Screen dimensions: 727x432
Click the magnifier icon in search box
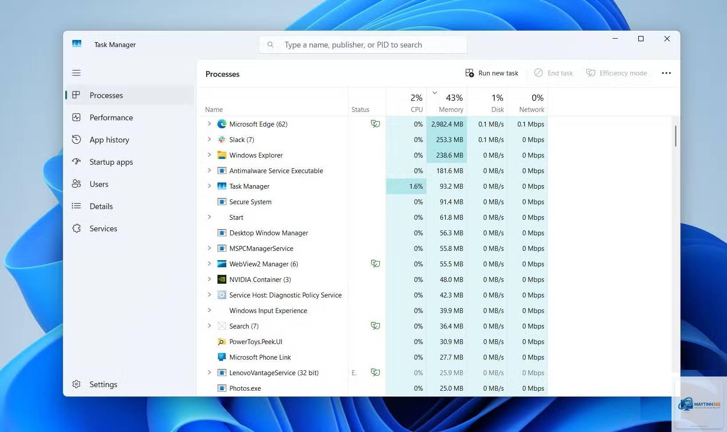pos(270,44)
